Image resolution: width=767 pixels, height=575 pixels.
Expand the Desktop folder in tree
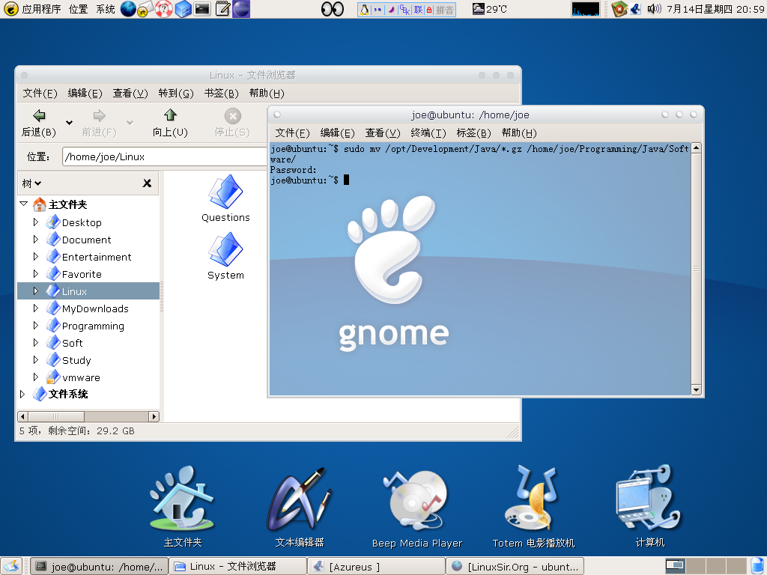coord(35,222)
